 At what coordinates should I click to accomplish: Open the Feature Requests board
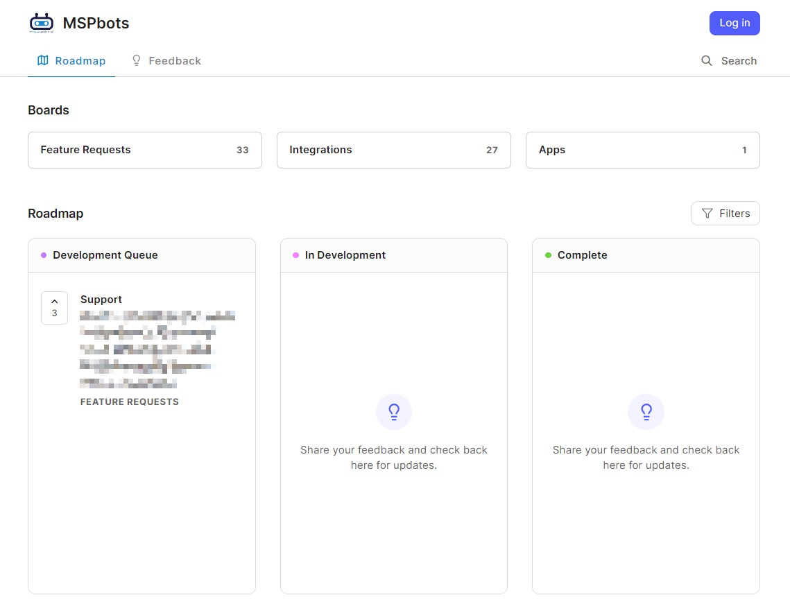(x=144, y=150)
